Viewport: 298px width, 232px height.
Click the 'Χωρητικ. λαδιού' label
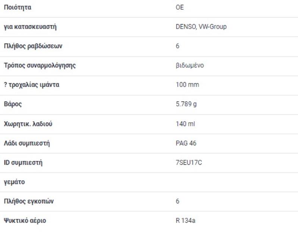coord(28,124)
